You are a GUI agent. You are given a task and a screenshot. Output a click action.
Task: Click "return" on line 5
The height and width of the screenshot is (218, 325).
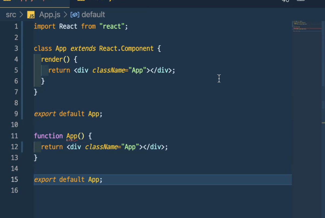(x=59, y=70)
